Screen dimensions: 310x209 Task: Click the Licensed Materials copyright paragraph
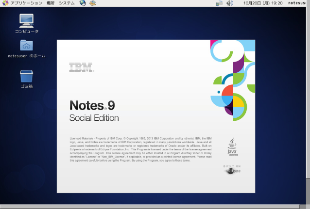pyautogui.click(x=140, y=149)
